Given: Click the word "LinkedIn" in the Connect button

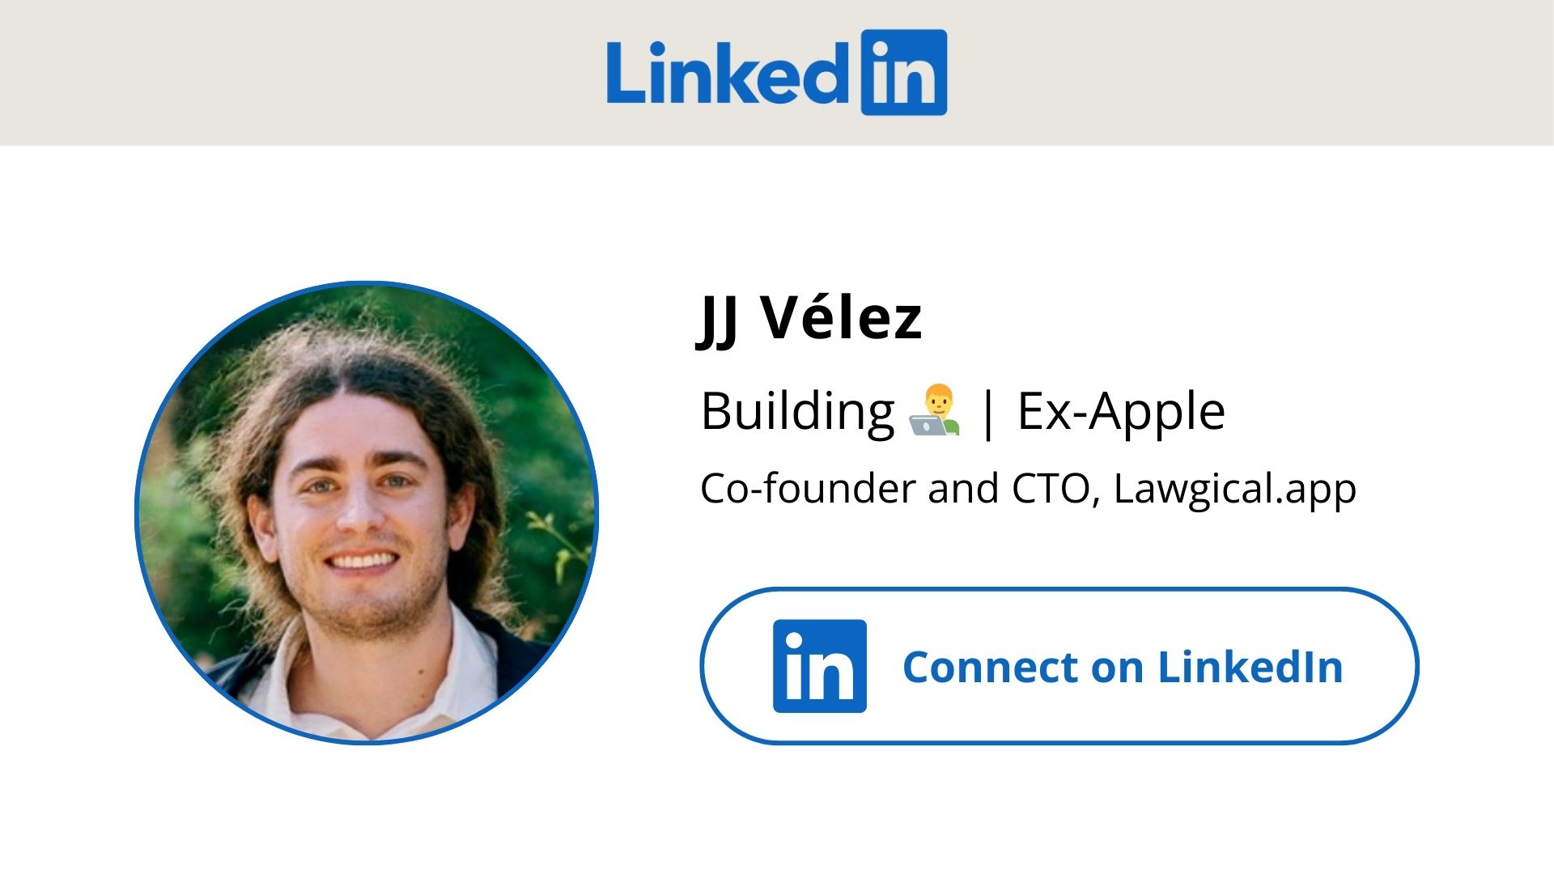Looking at the screenshot, I should [x=1250, y=667].
